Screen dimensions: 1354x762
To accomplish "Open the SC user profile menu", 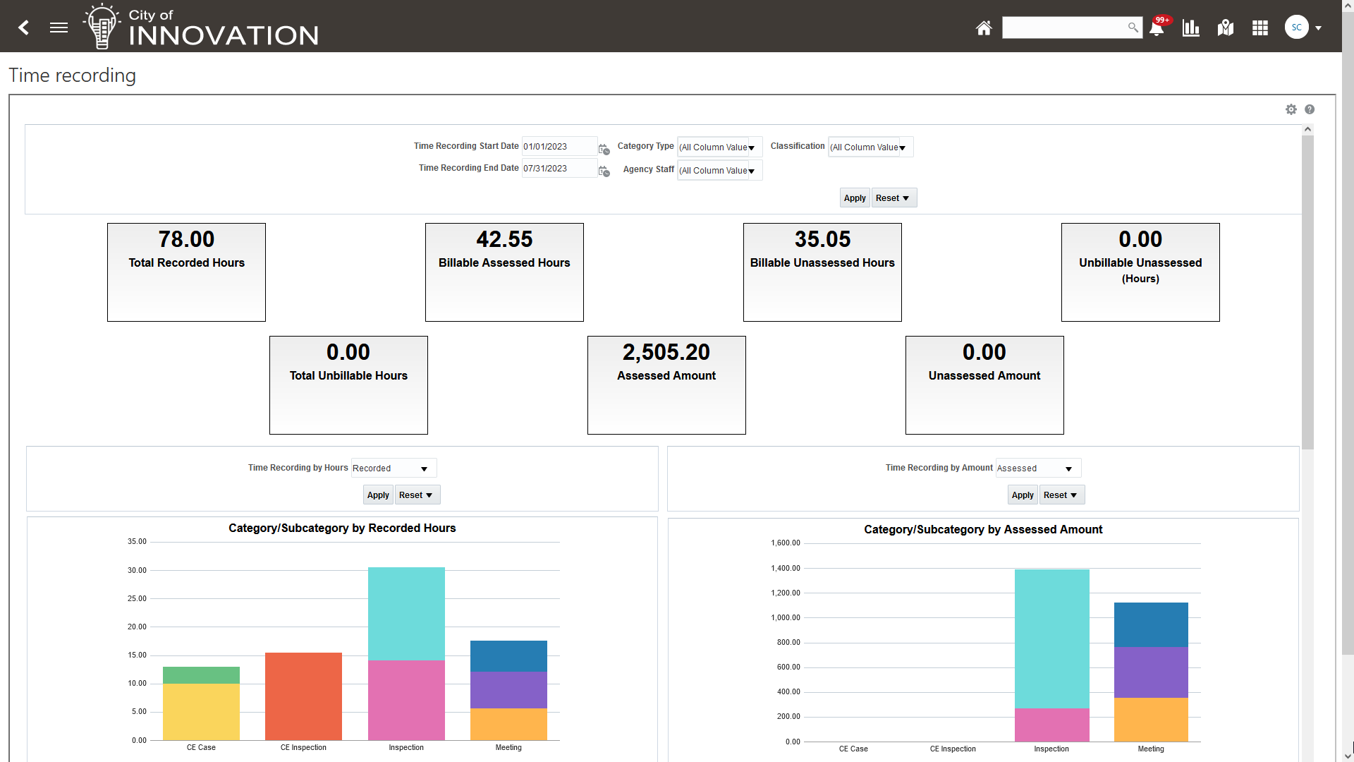I will coord(1297,28).
